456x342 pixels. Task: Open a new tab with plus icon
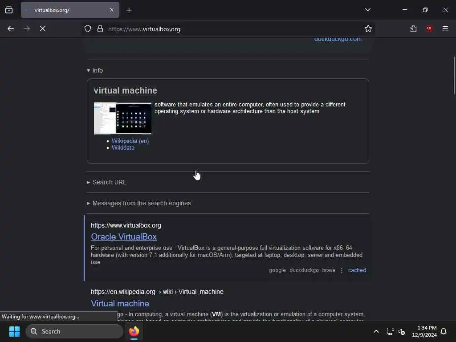click(129, 10)
